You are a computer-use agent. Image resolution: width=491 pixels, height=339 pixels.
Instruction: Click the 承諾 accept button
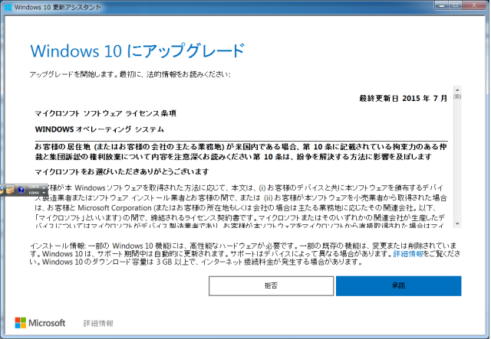(398, 285)
